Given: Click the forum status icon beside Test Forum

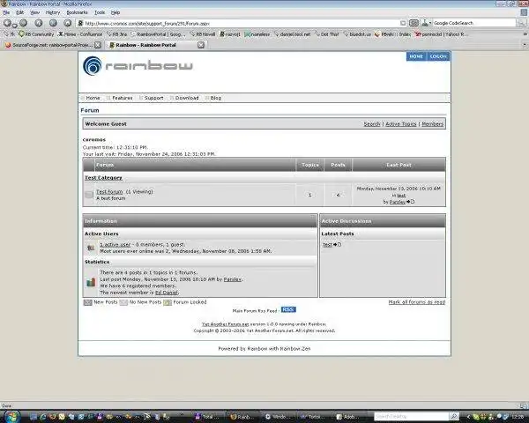Looking at the screenshot, I should [89, 195].
